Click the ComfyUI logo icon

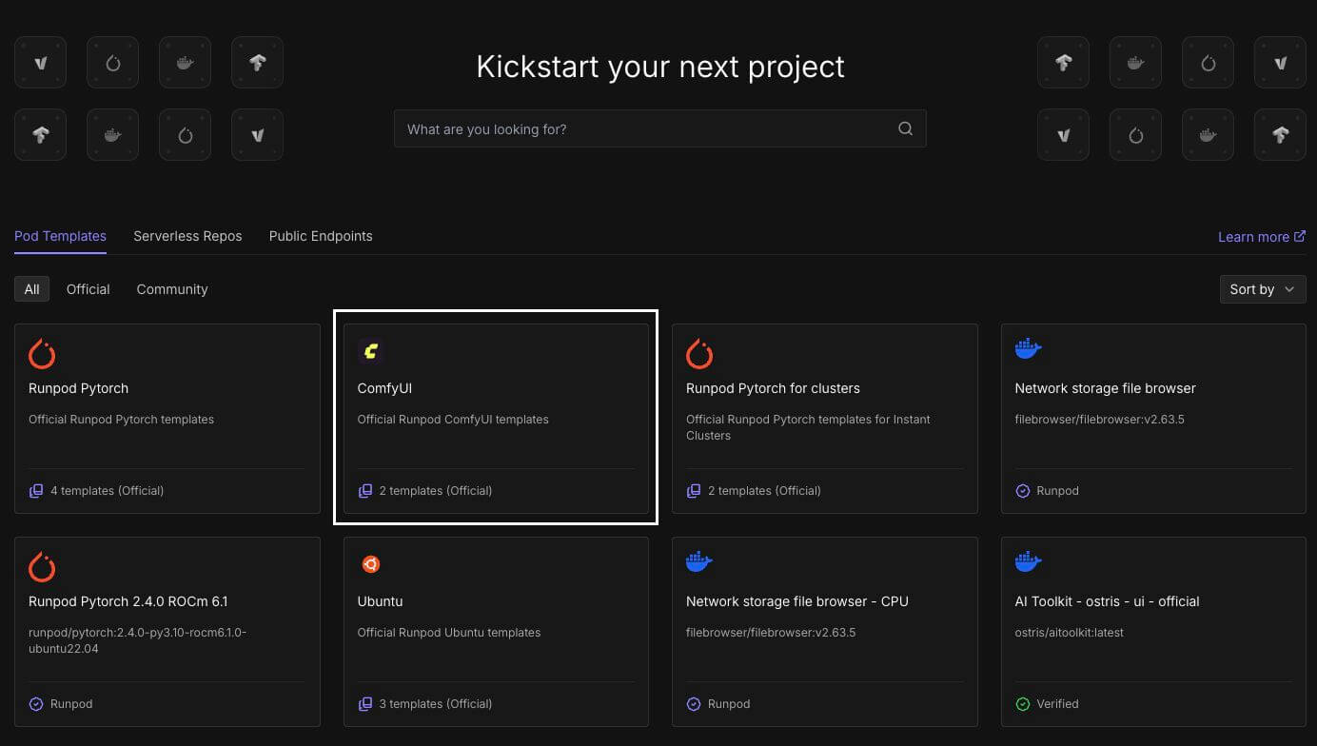(x=370, y=352)
